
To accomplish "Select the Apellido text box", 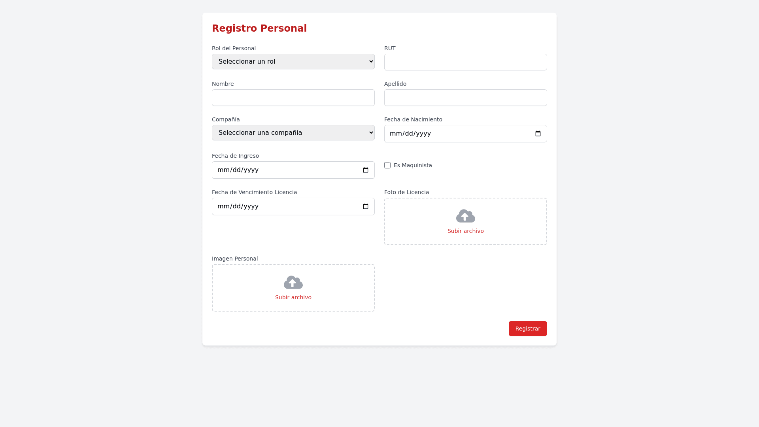I will point(465,98).
